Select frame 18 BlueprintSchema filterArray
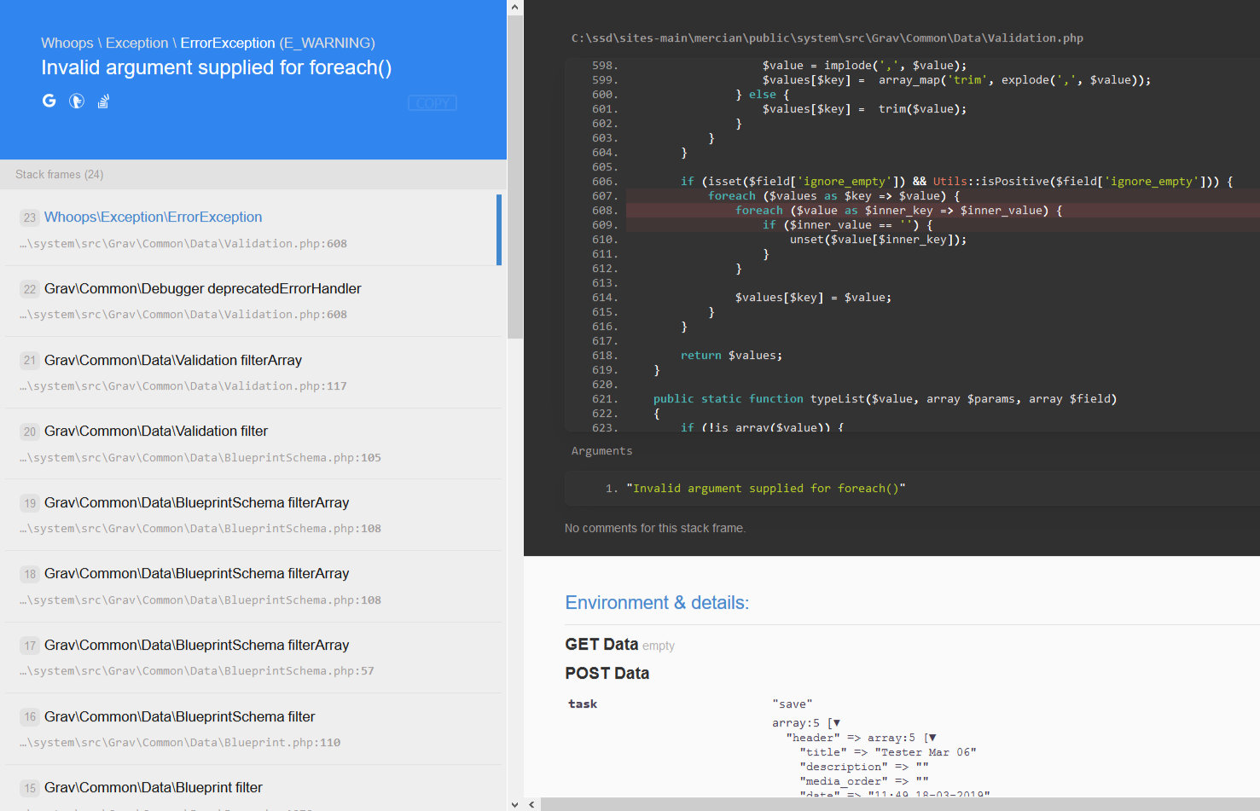Image resolution: width=1260 pixels, height=811 pixels. 253,586
